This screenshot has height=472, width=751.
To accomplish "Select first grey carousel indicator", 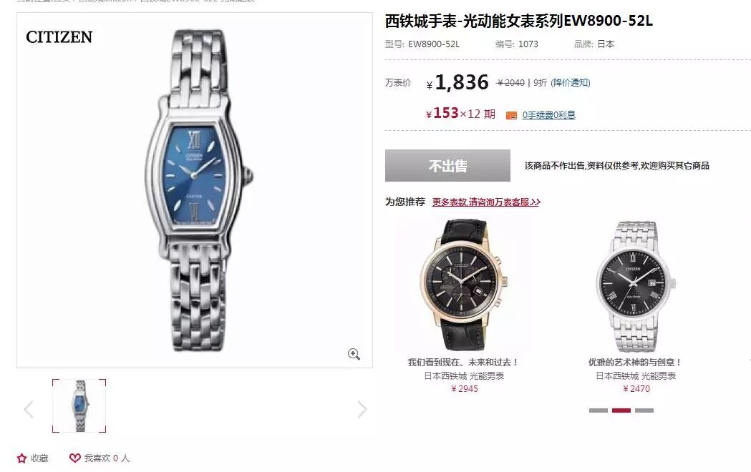I will click(x=599, y=410).
